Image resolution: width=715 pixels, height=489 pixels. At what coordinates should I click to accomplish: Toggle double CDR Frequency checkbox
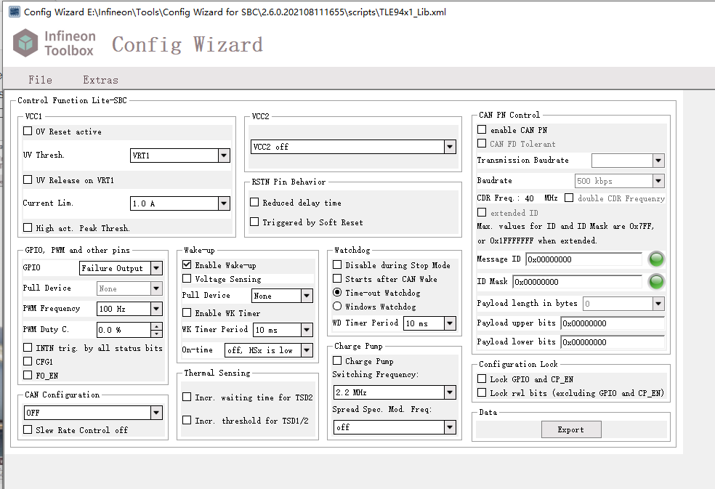[x=569, y=198]
